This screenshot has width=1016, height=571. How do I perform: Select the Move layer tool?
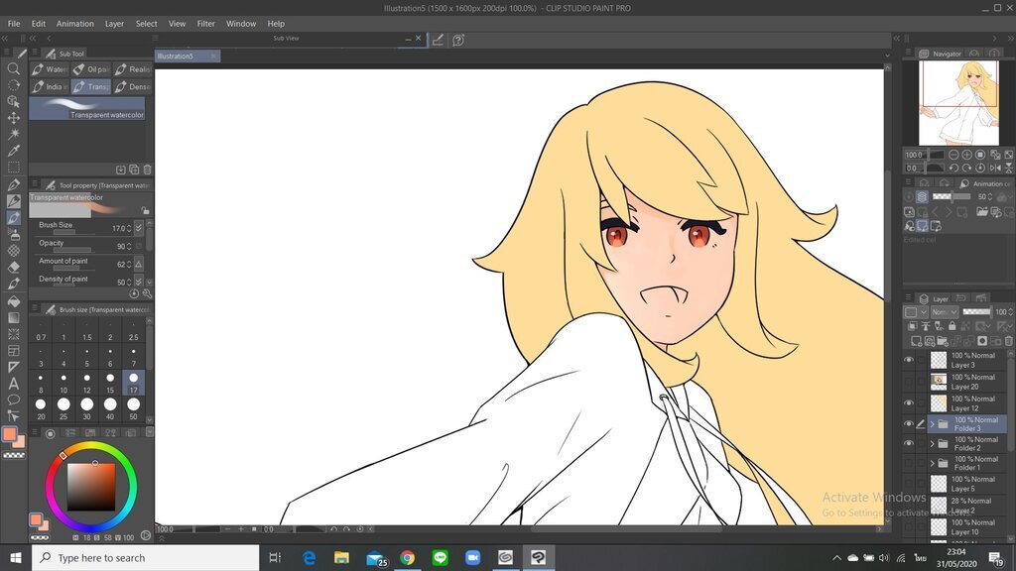[14, 118]
